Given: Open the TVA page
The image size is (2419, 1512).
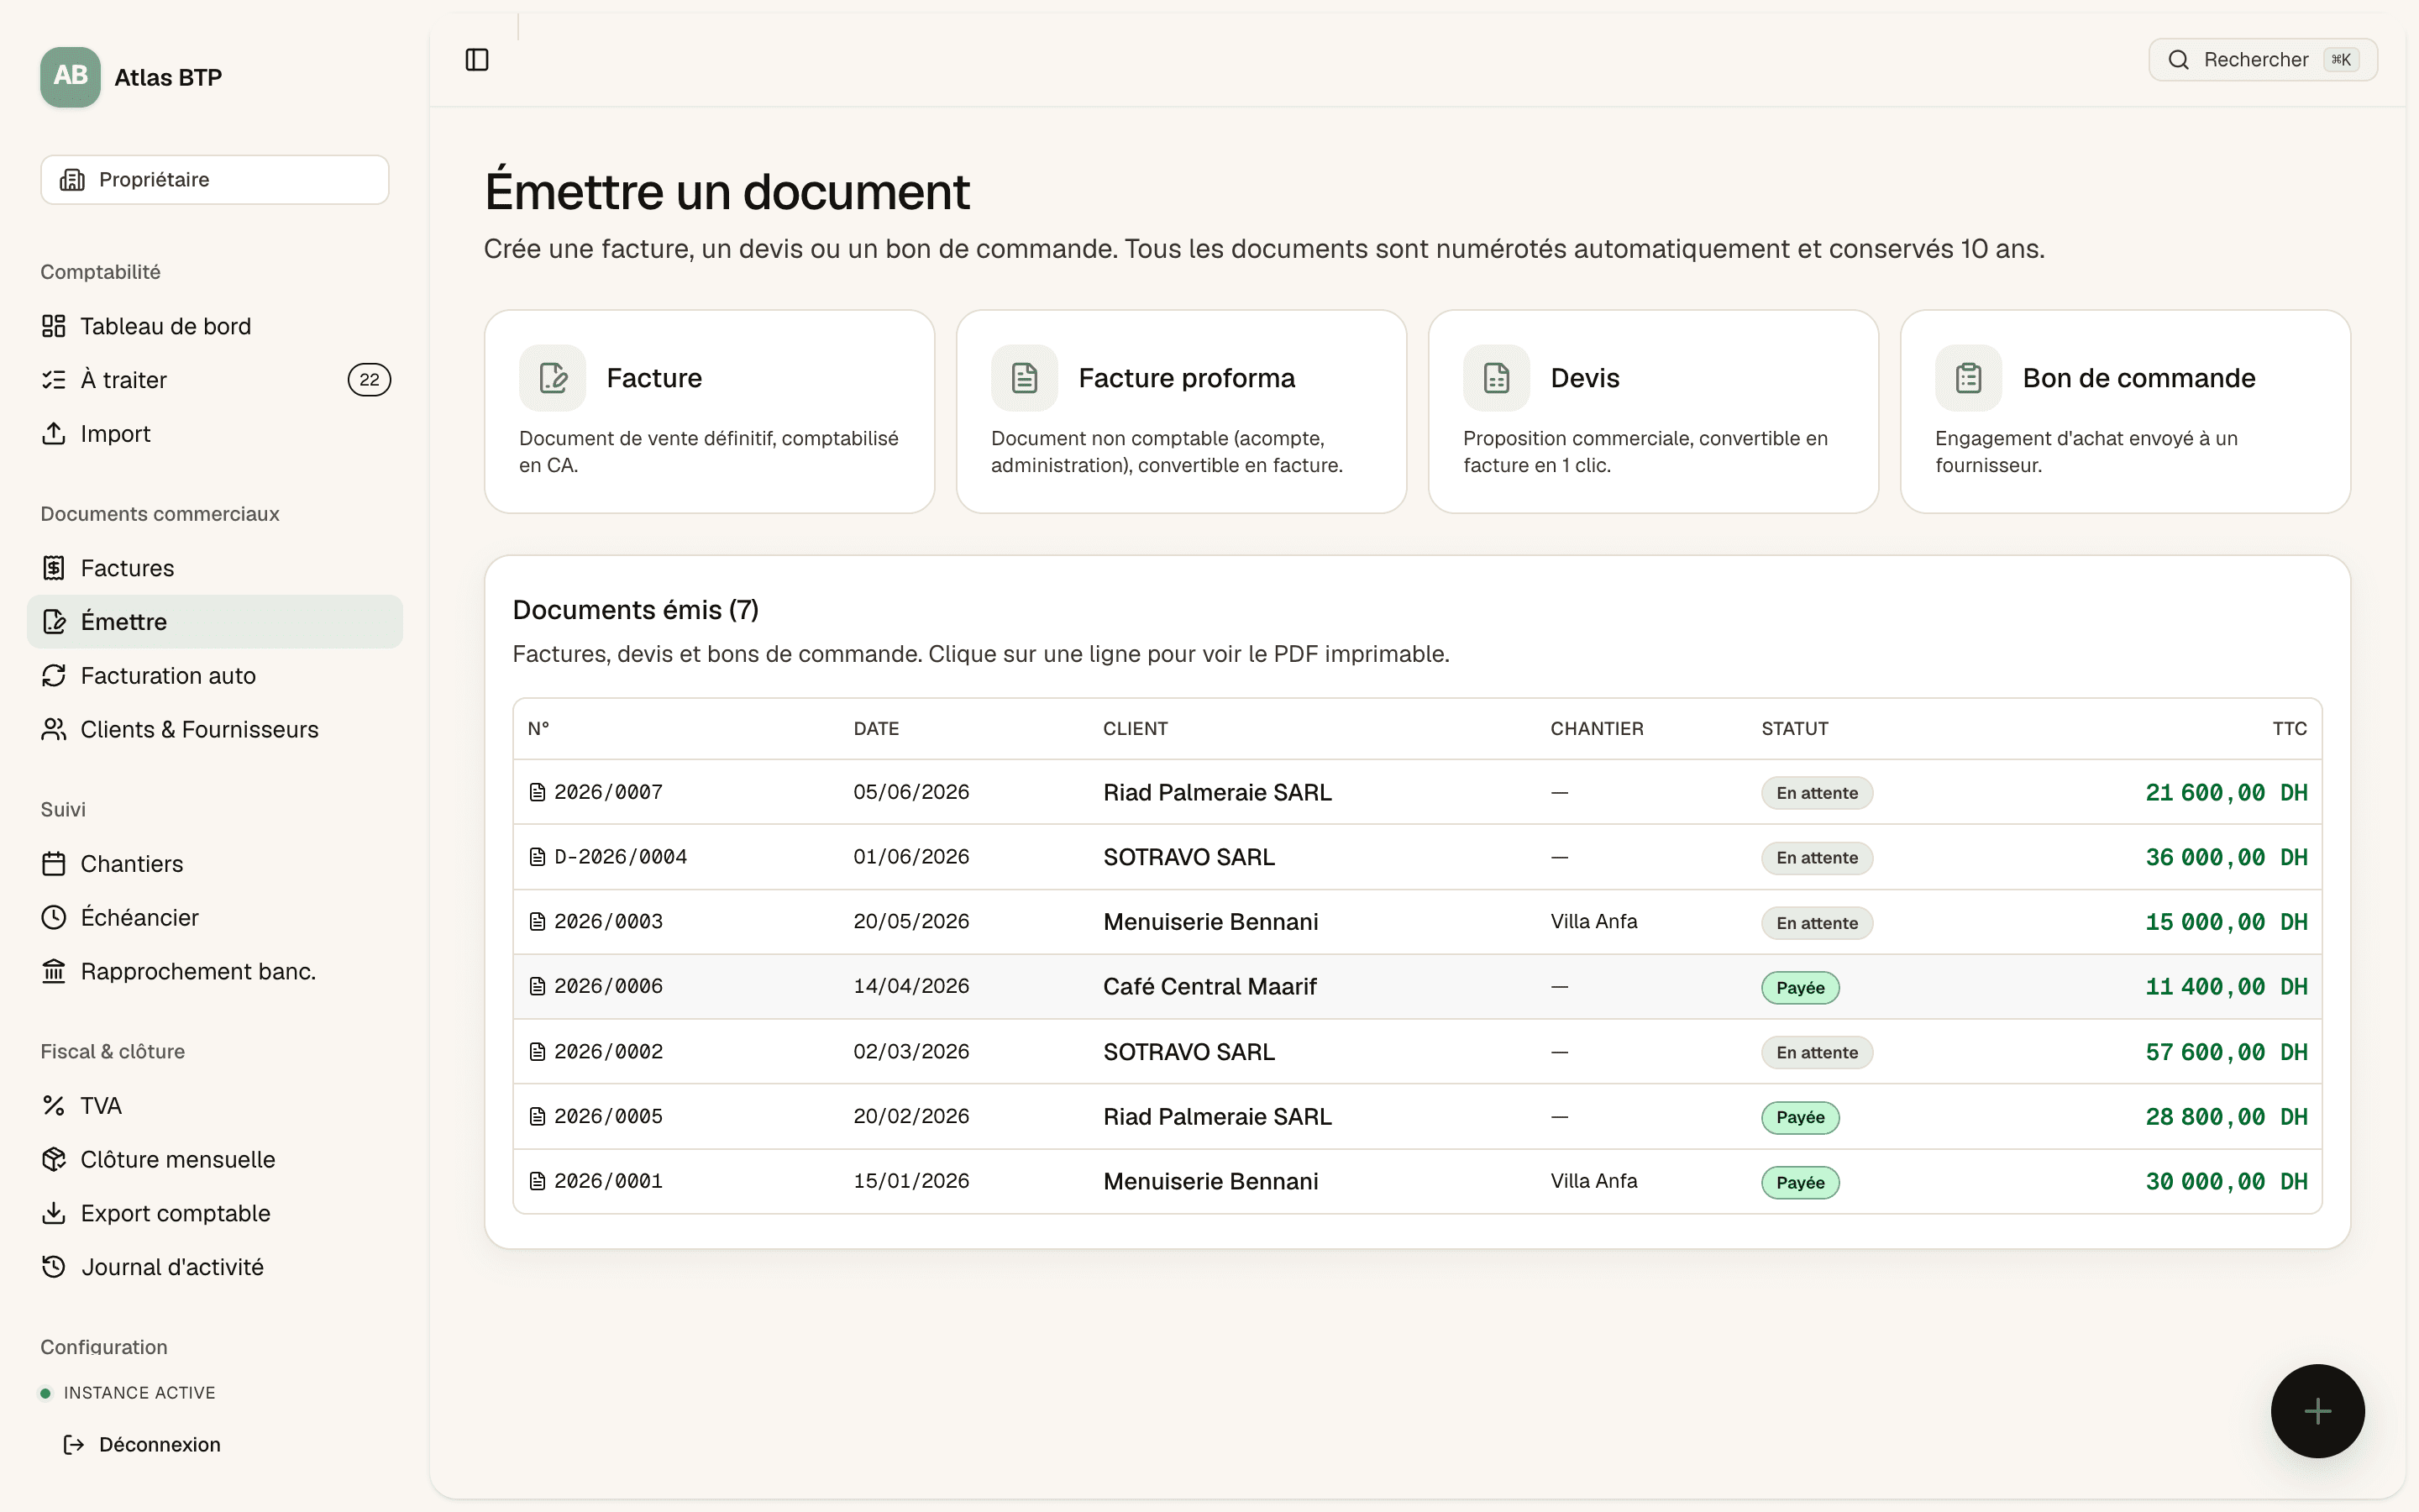Looking at the screenshot, I should coord(215,1106).
